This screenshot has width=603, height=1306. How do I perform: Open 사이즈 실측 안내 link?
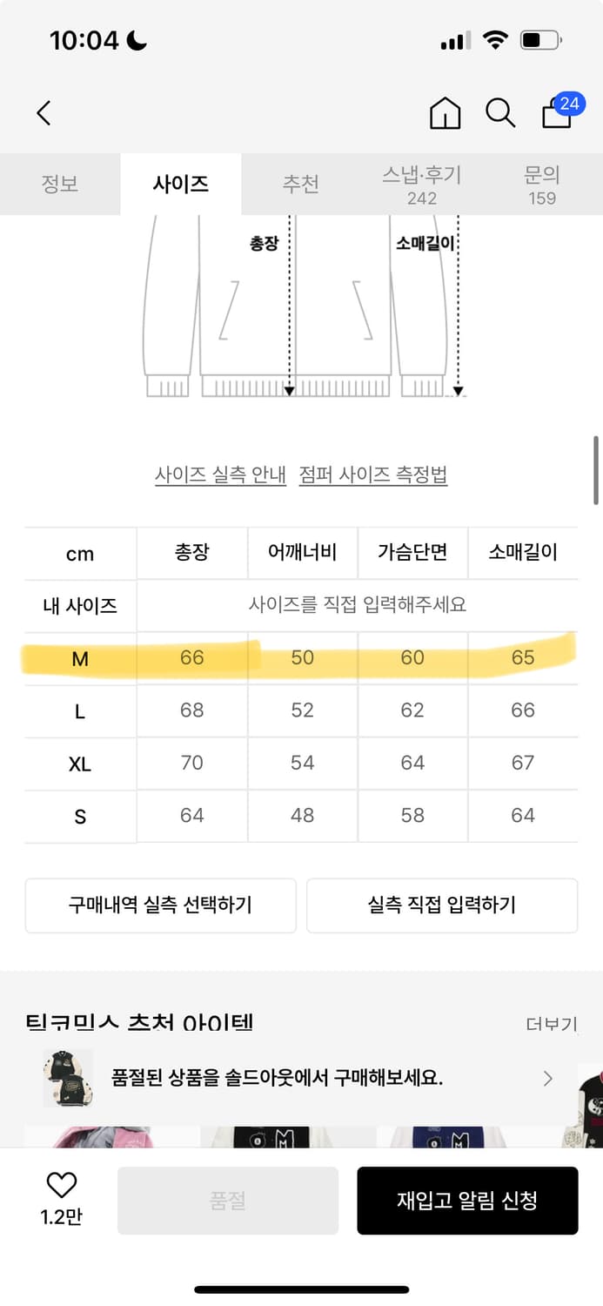pyautogui.click(x=220, y=475)
